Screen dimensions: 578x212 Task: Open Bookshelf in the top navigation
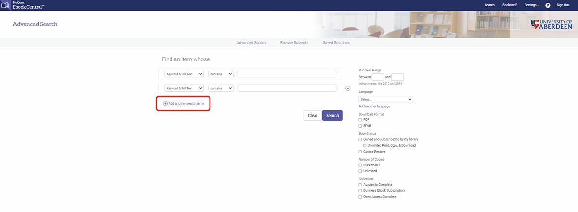(510, 5)
